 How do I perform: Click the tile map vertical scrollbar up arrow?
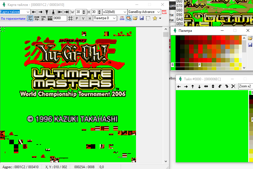click(166, 29)
